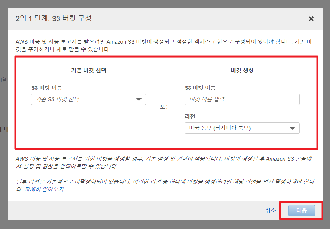
Task: Open the 자세히 알아보기 link
Action: tap(44, 189)
